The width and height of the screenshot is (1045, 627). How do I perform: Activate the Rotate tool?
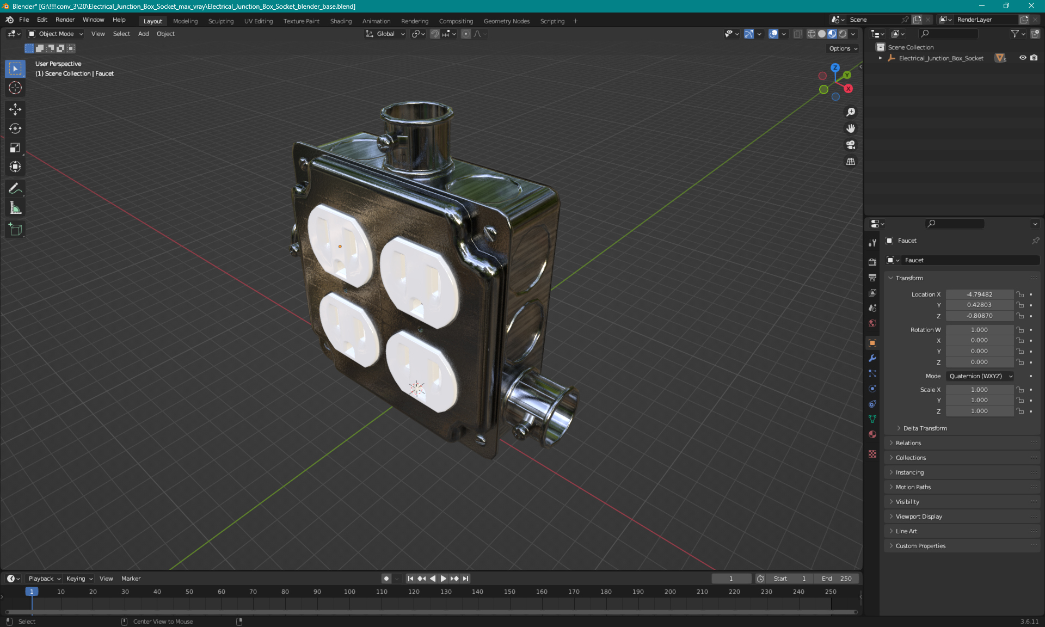(15, 128)
